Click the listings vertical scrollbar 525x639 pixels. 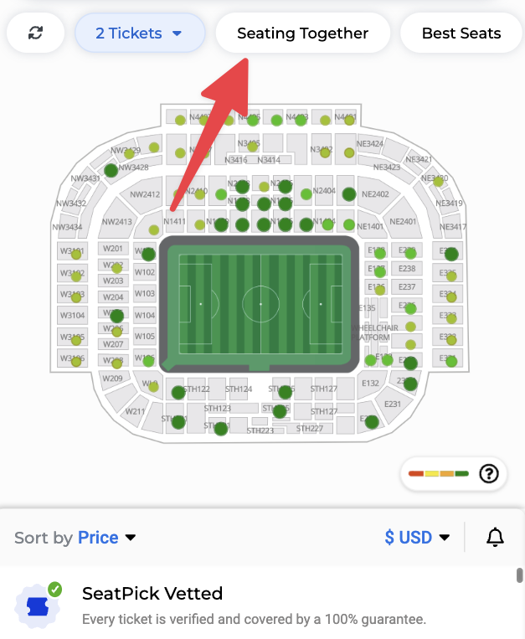(519, 576)
